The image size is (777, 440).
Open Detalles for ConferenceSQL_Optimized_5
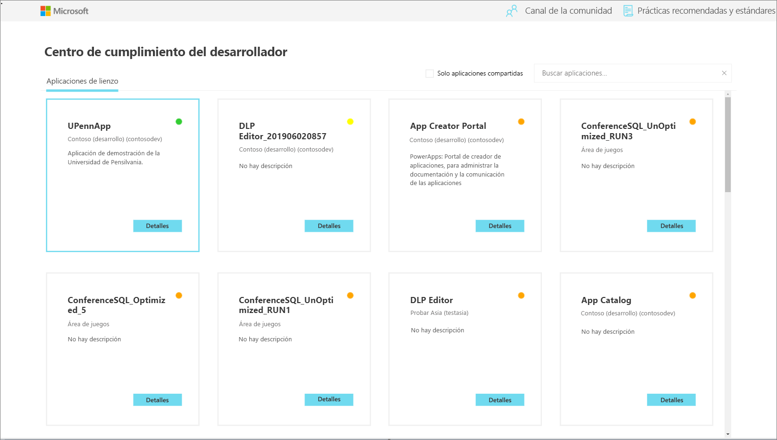157,400
